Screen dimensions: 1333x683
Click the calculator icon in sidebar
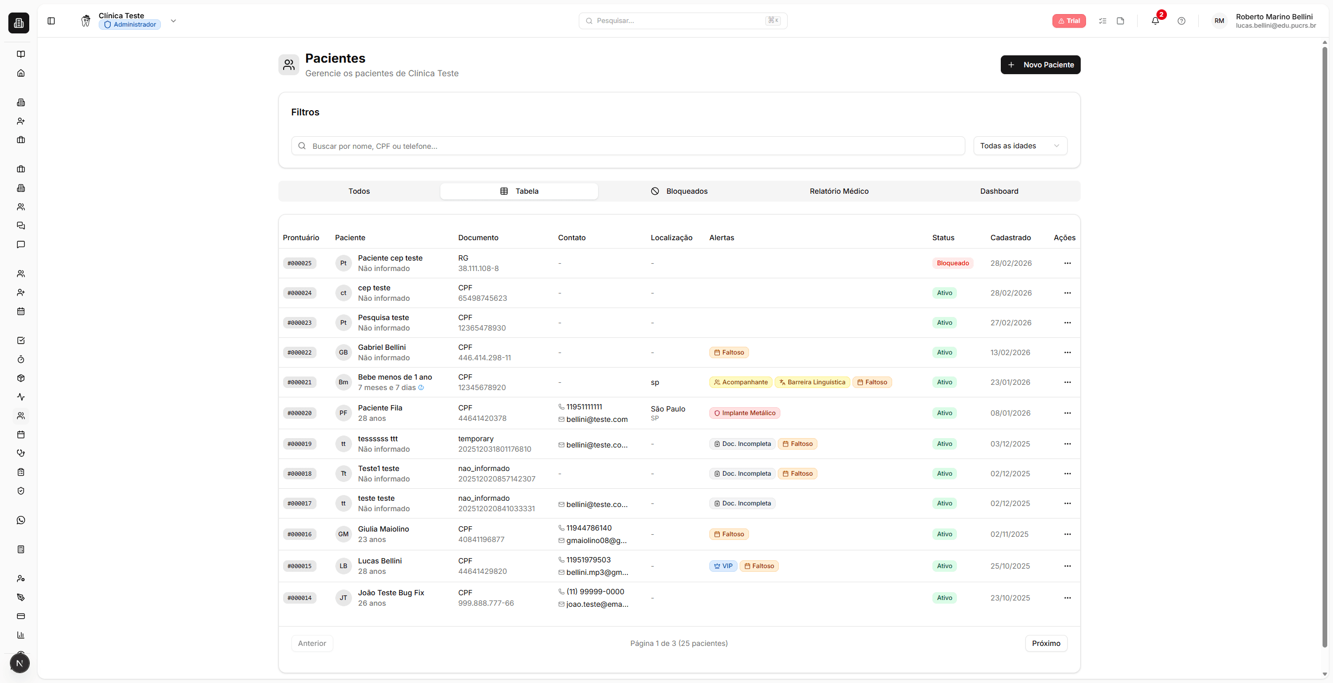point(21,549)
